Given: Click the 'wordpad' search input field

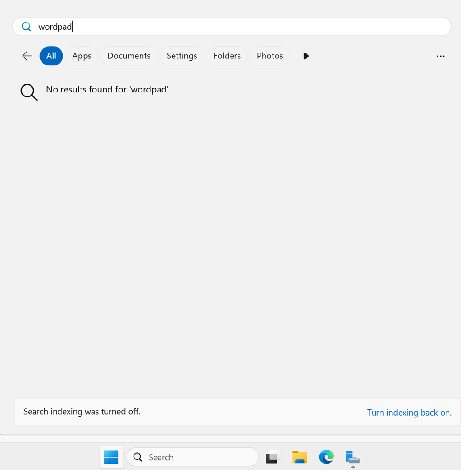Looking at the screenshot, I should 232,27.
